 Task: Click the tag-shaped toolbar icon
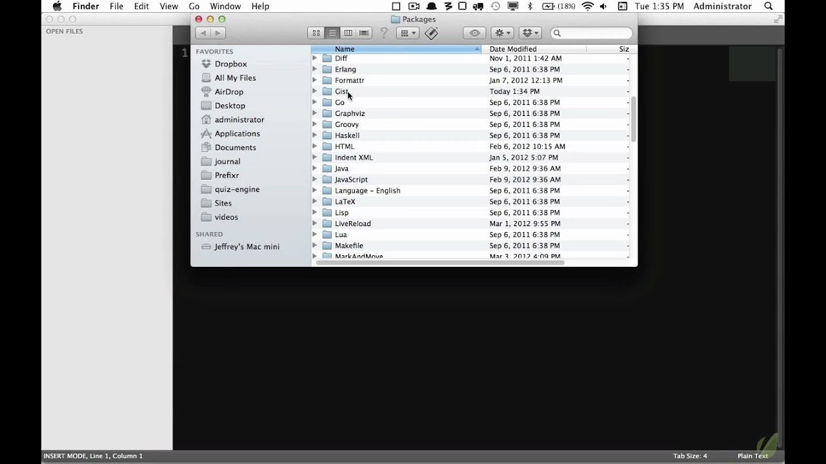432,33
